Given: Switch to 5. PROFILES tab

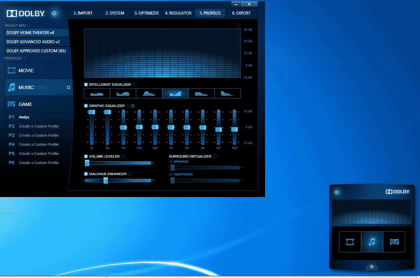Looking at the screenshot, I should point(210,13).
